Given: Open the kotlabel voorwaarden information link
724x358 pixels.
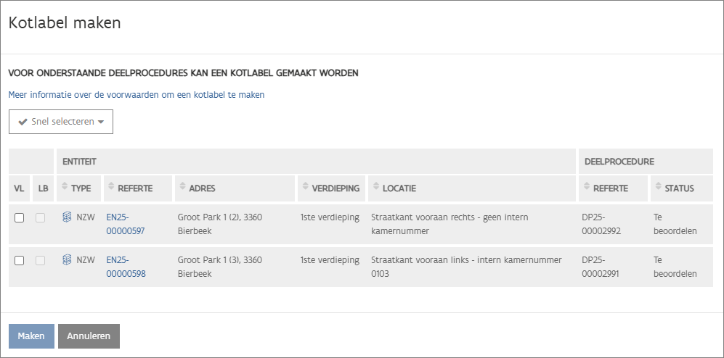Looking at the screenshot, I should (137, 95).
